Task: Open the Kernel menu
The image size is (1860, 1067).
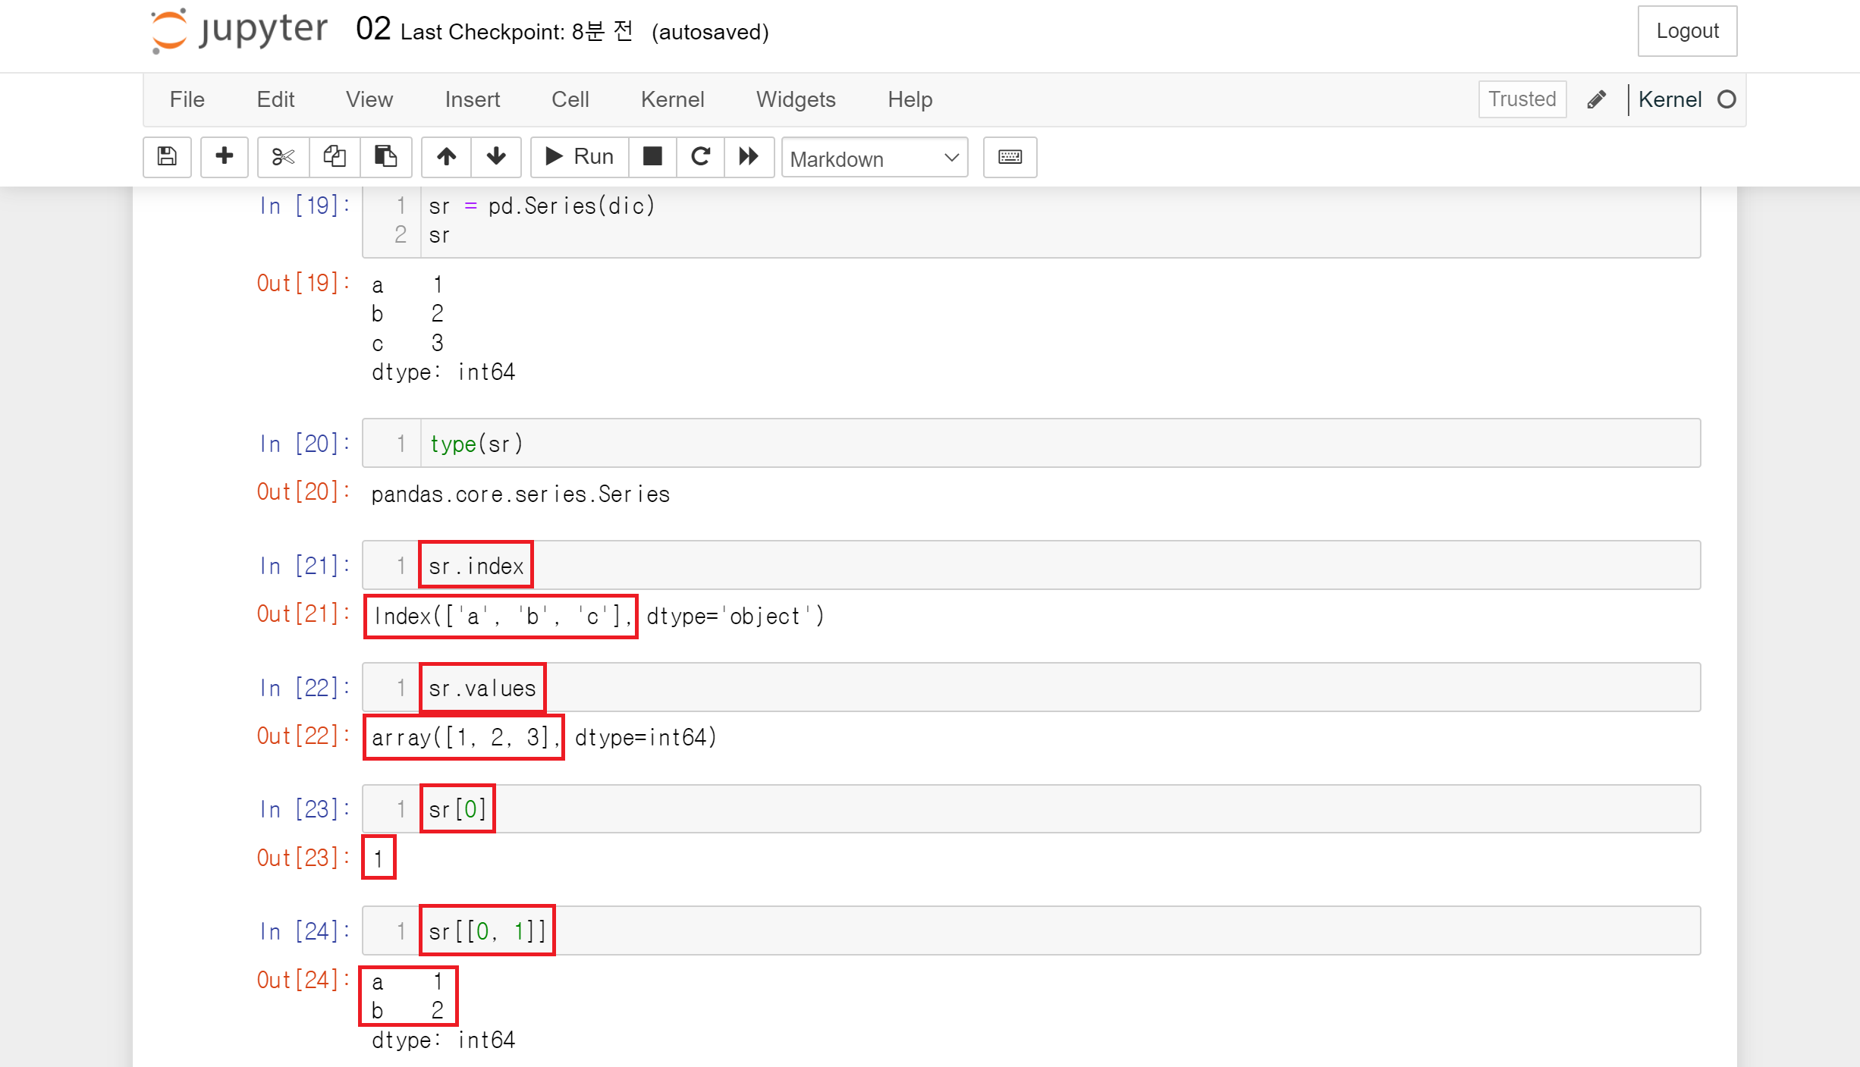Action: [x=672, y=99]
